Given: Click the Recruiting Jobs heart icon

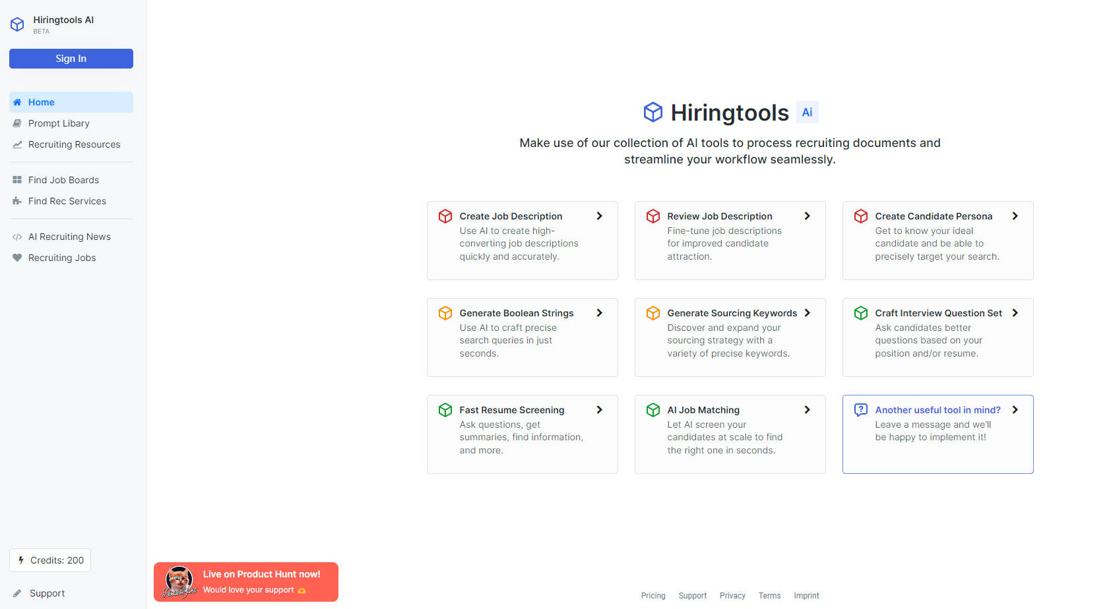Looking at the screenshot, I should pos(17,258).
